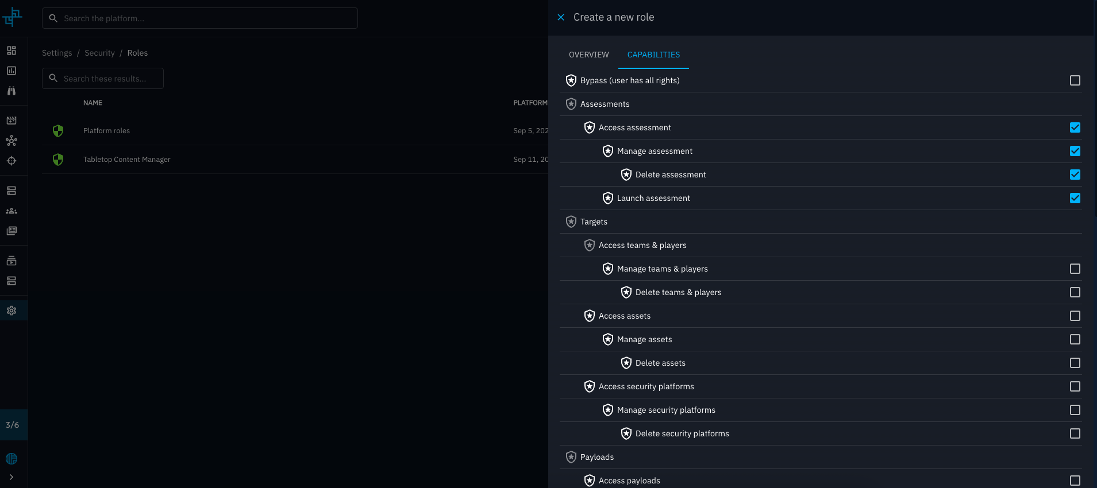This screenshot has height=488, width=1097.
Task: Expand the left navigation sidebar with chevron
Action: [x=11, y=477]
